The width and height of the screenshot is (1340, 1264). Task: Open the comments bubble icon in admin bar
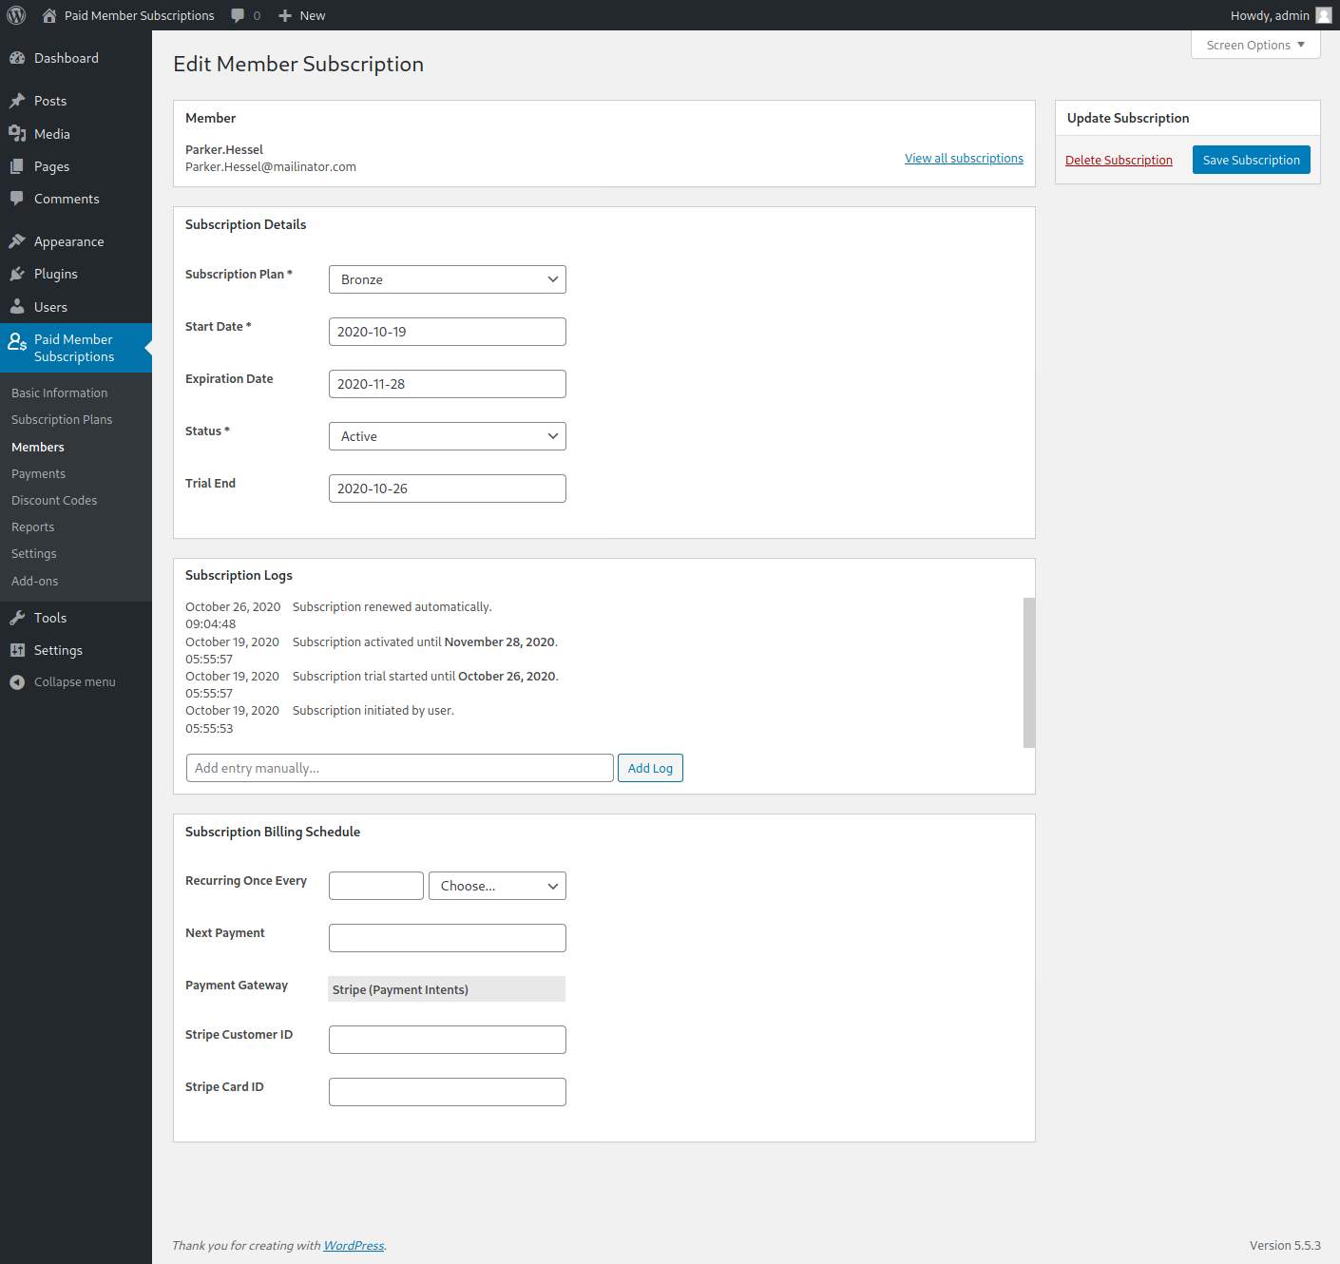238,15
